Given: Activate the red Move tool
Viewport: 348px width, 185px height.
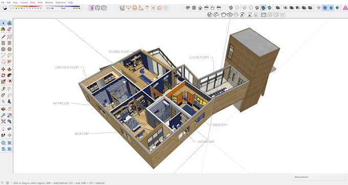Looking at the screenshot, I should 3,70.
